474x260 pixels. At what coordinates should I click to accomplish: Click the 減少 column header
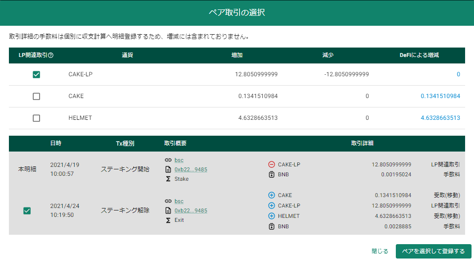pos(328,55)
